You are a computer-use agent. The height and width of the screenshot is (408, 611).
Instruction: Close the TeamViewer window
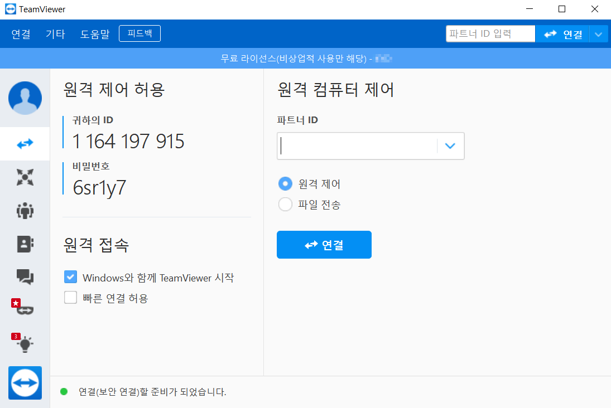coord(595,9)
